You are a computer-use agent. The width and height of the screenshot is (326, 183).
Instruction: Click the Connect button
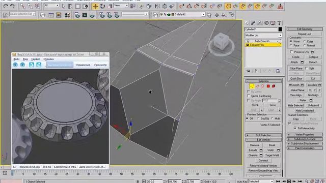(x=263, y=161)
